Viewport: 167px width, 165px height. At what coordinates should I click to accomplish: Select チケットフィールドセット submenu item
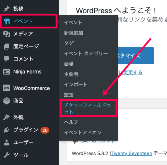pos(88,109)
